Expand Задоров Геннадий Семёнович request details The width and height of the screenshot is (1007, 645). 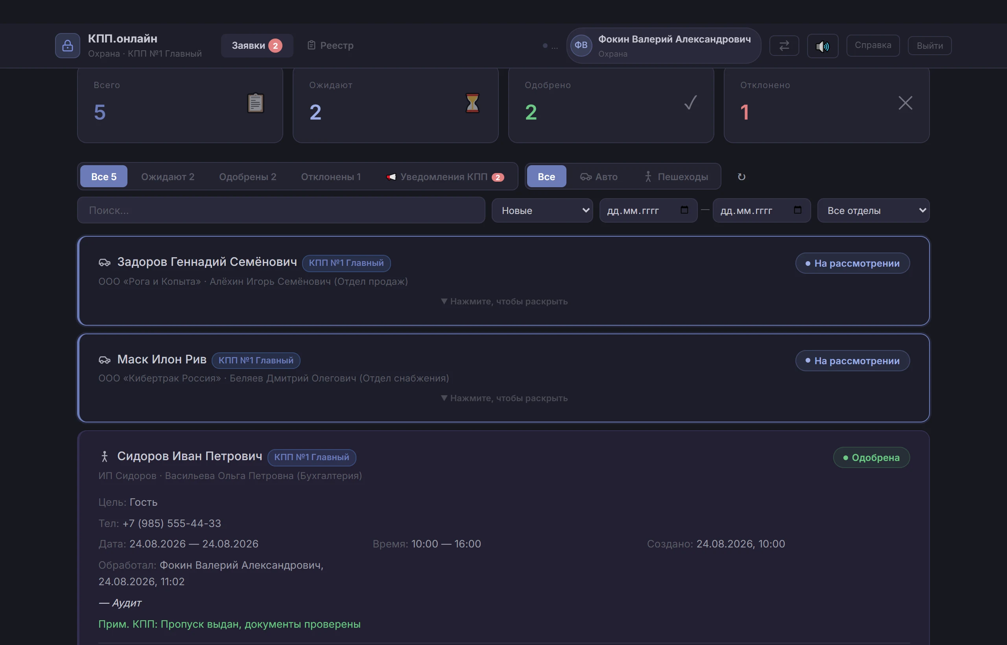pyautogui.click(x=504, y=301)
